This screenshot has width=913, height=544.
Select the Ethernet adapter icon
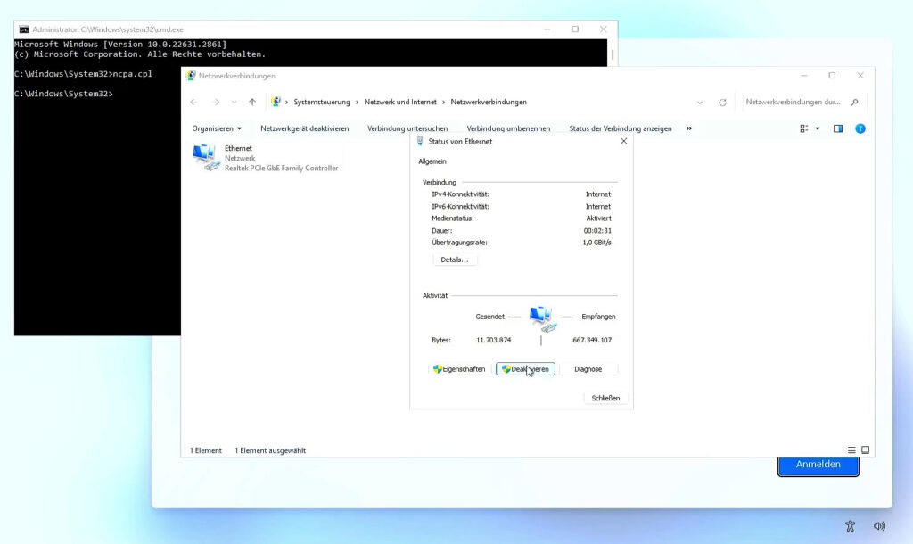click(x=206, y=158)
